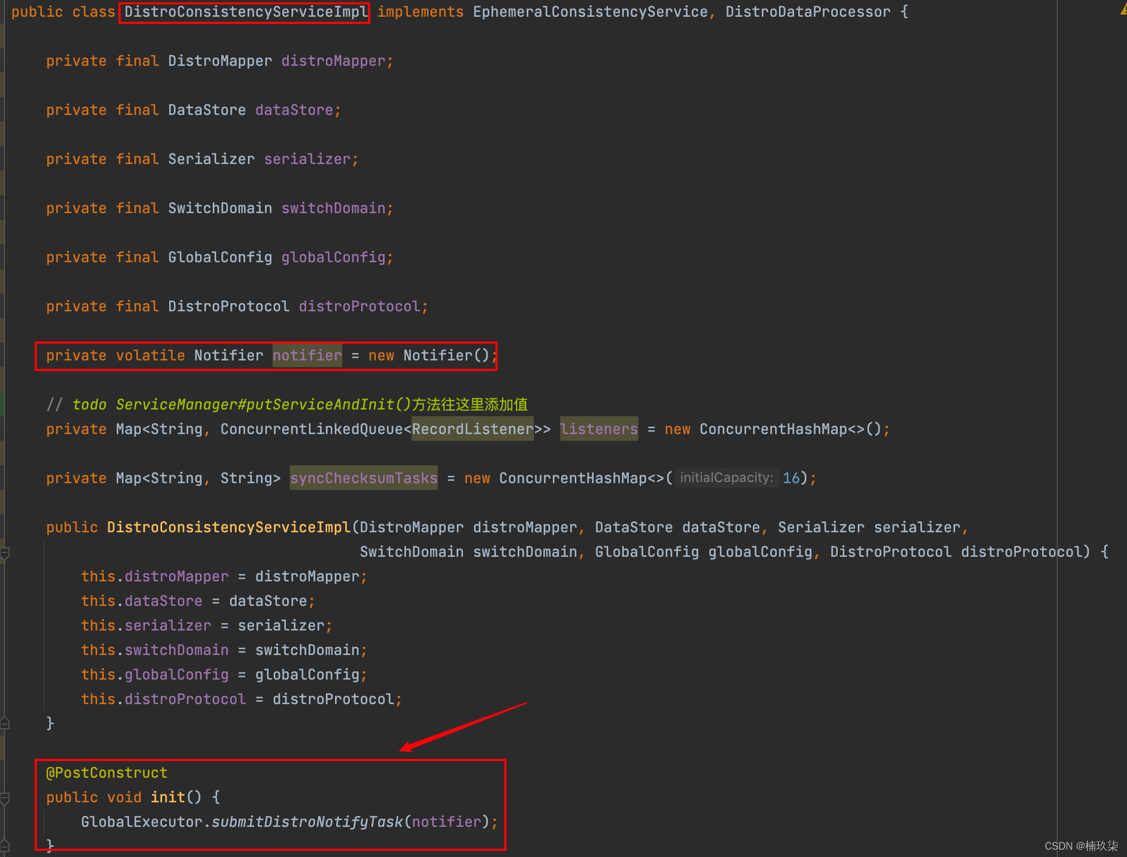Click the distroProtocol field declaration
Image resolution: width=1127 pixels, height=857 pixels.
tap(359, 306)
